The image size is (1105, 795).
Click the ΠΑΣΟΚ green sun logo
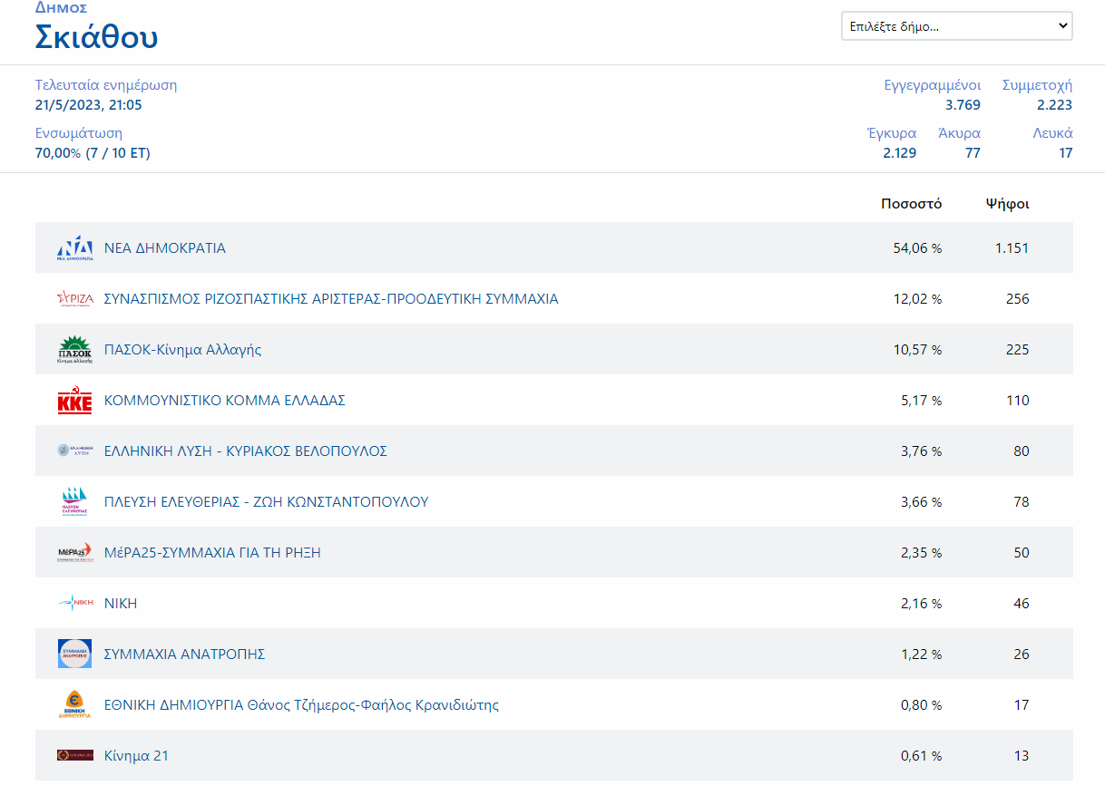click(74, 350)
